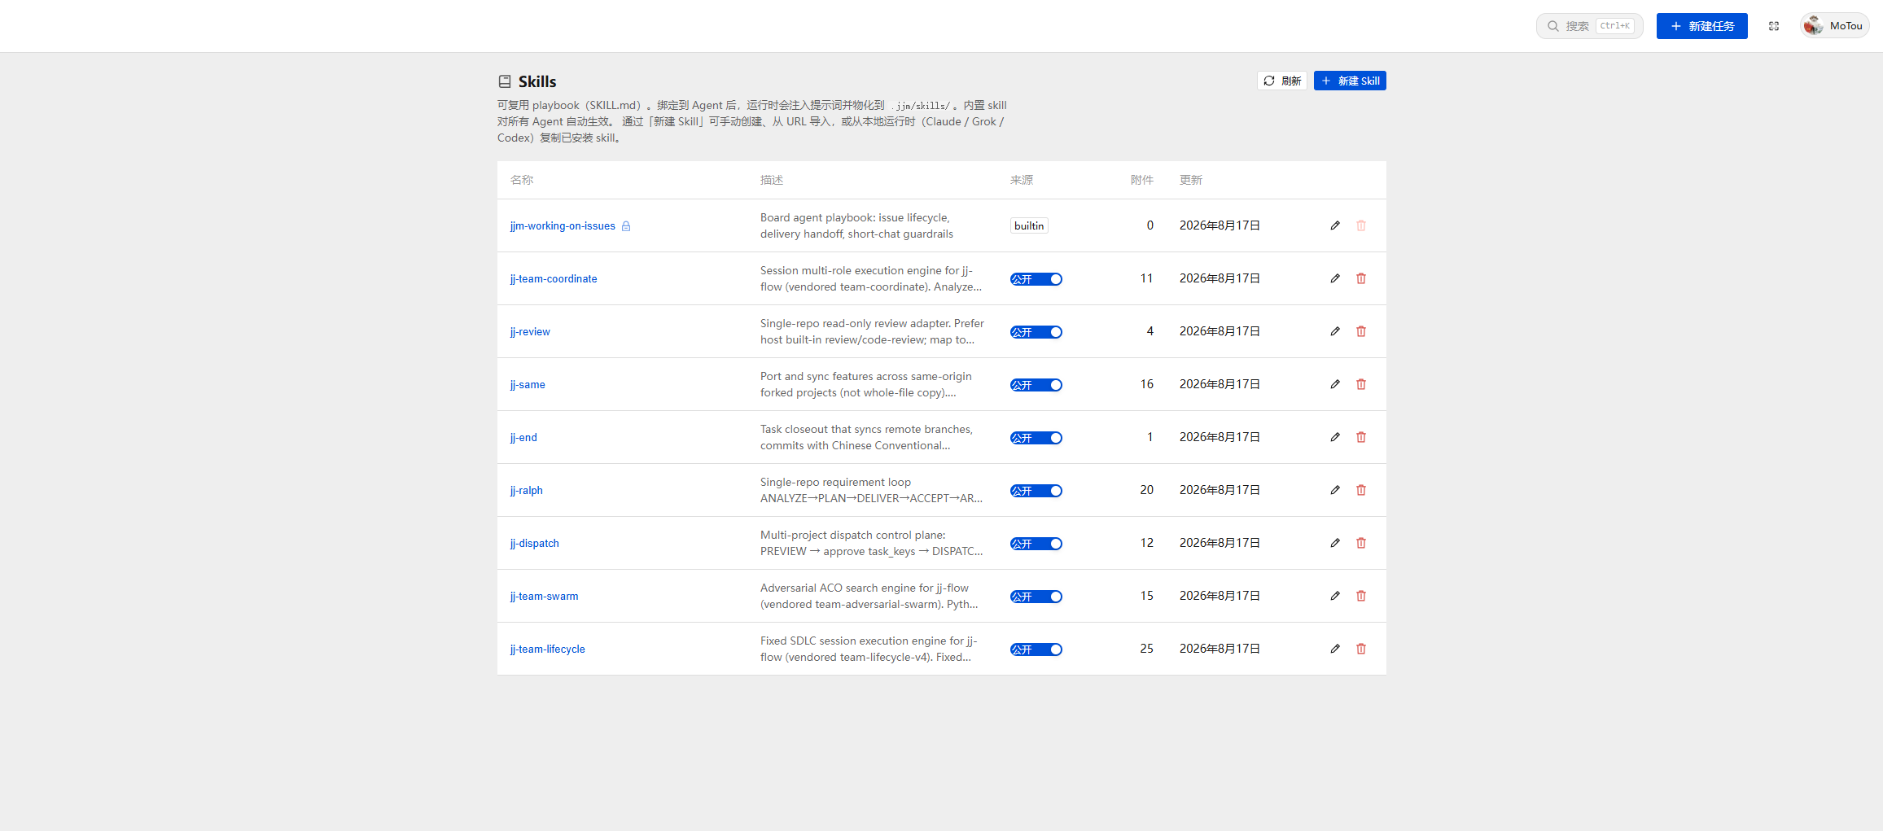
Task: Click attachment count 25 for jj-team-lifecycle
Action: (1146, 649)
